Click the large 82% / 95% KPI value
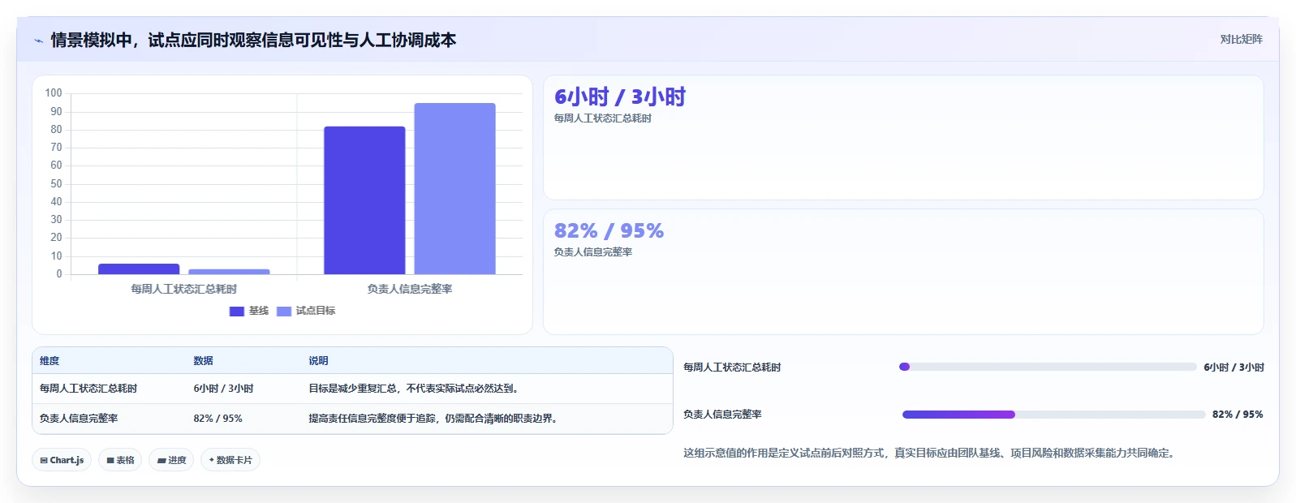1296x503 pixels. point(609,230)
